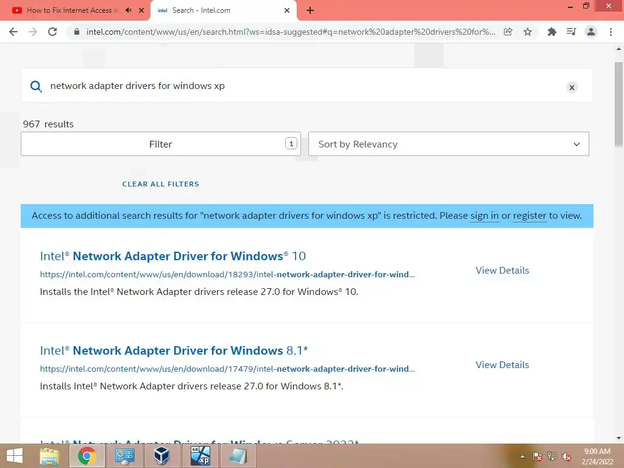Click the scrollbar down arrow
This screenshot has width=624, height=468.
(619, 438)
